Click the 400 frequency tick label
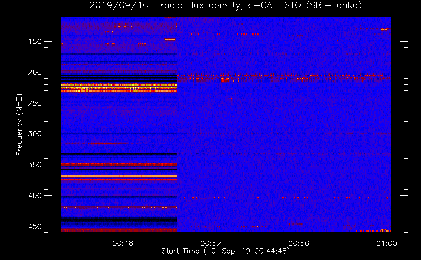The width and height of the screenshot is (421, 260). click(x=35, y=196)
